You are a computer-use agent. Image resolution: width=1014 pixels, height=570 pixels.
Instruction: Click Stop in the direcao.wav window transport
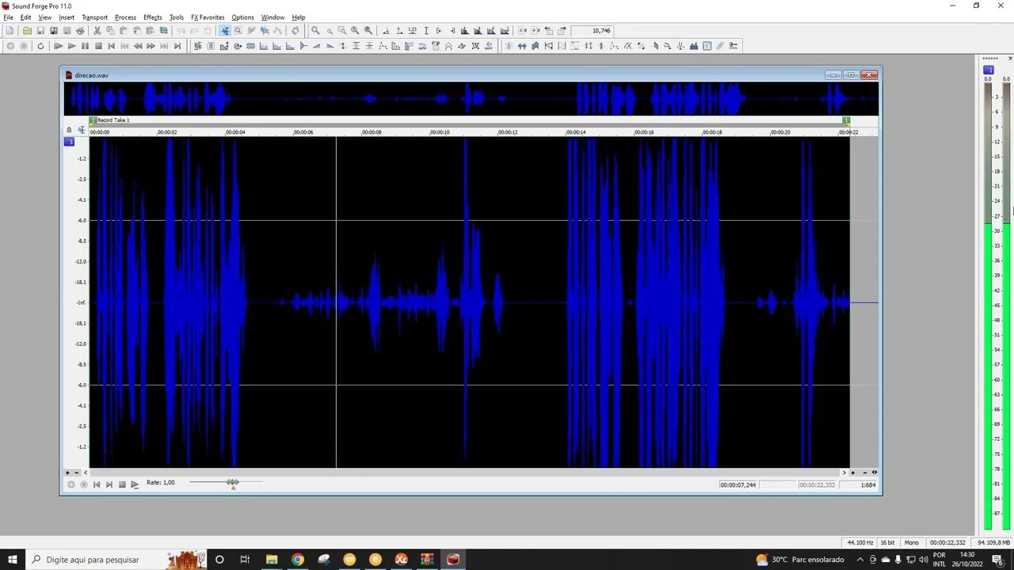122,484
